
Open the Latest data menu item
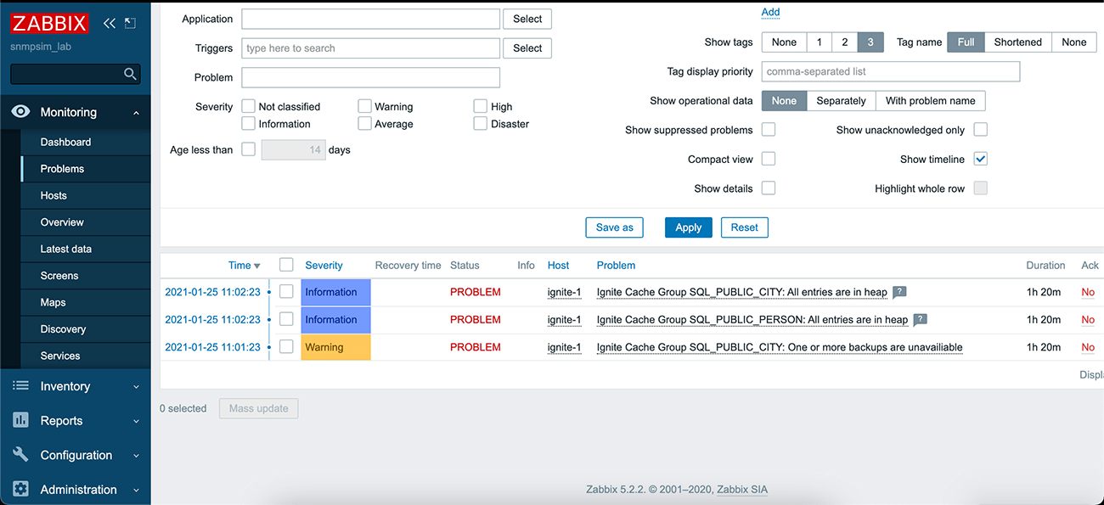(x=65, y=249)
